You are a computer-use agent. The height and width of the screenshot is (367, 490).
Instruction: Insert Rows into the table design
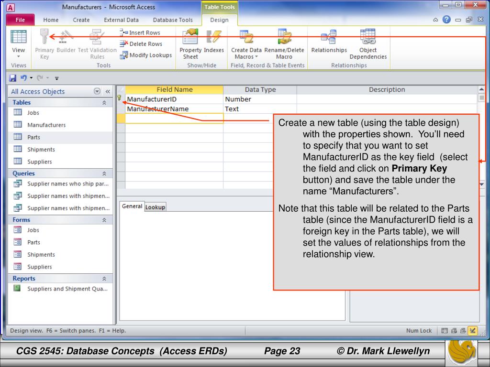140,32
